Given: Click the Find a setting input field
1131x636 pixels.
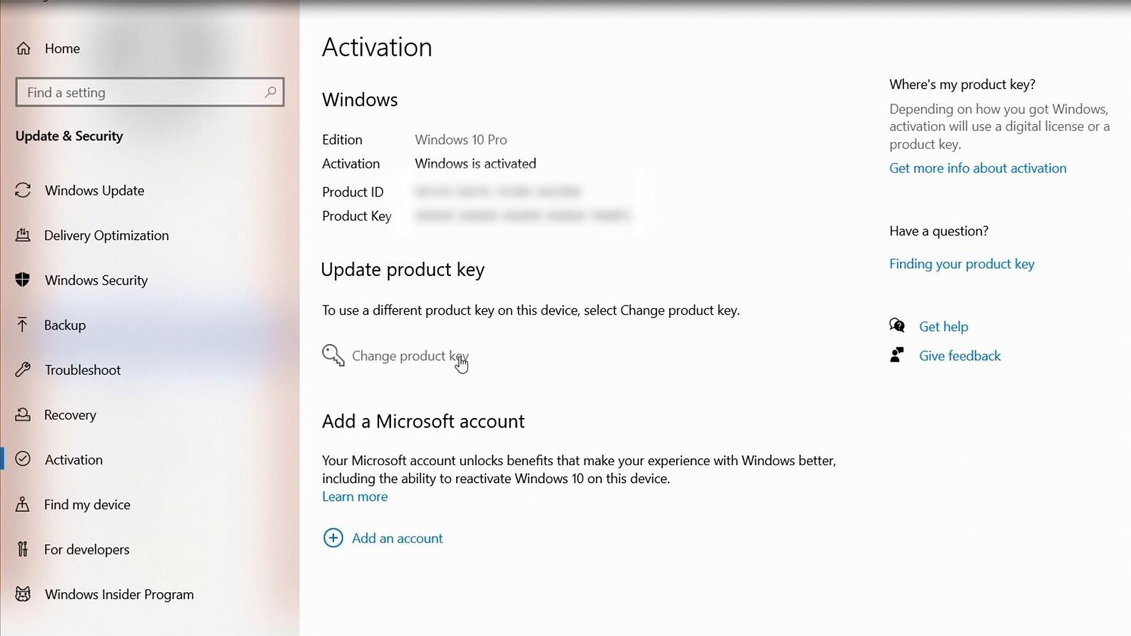Looking at the screenshot, I should click(x=149, y=92).
